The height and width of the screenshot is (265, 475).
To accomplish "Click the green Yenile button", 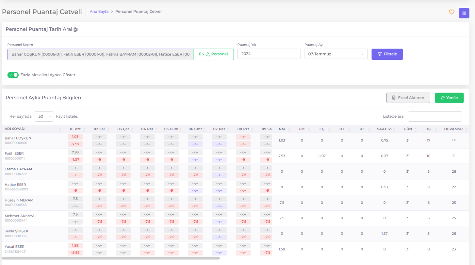I will 449,98.
